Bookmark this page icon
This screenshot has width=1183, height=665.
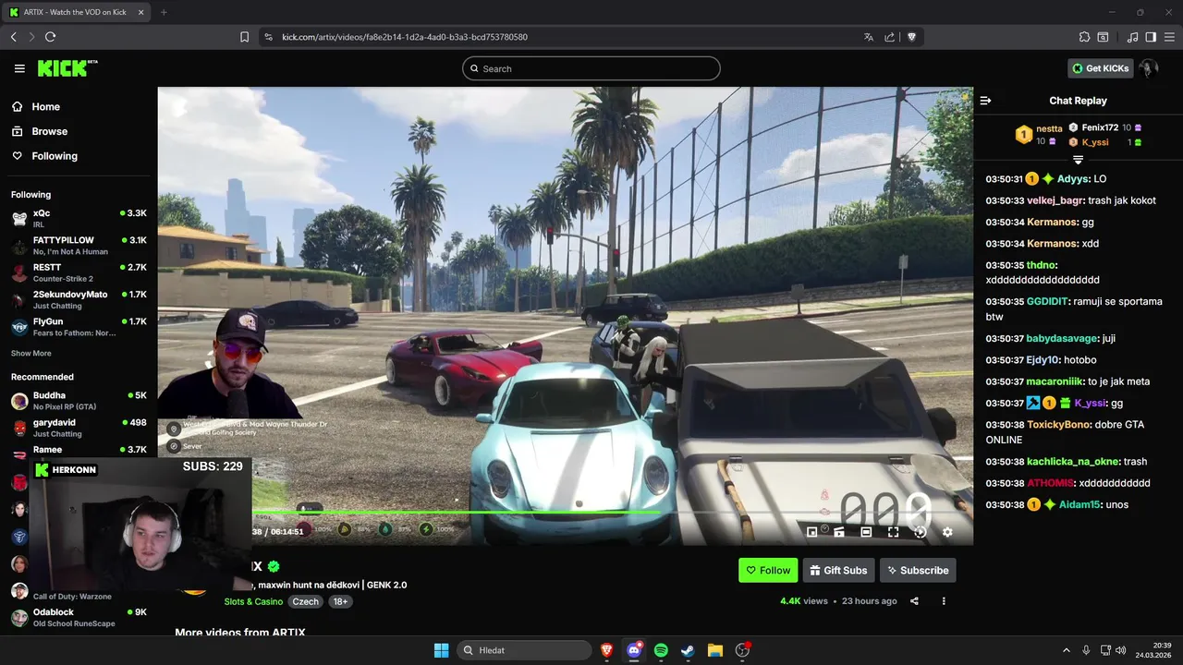coord(244,37)
